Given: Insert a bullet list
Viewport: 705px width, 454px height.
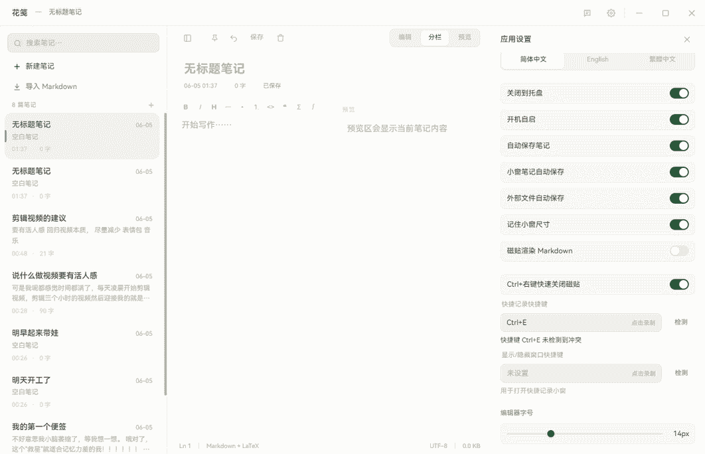Looking at the screenshot, I should [x=242, y=107].
